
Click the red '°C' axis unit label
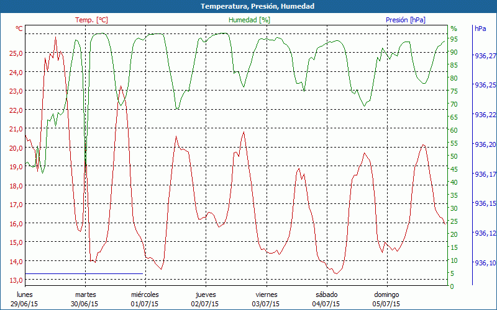(x=19, y=29)
